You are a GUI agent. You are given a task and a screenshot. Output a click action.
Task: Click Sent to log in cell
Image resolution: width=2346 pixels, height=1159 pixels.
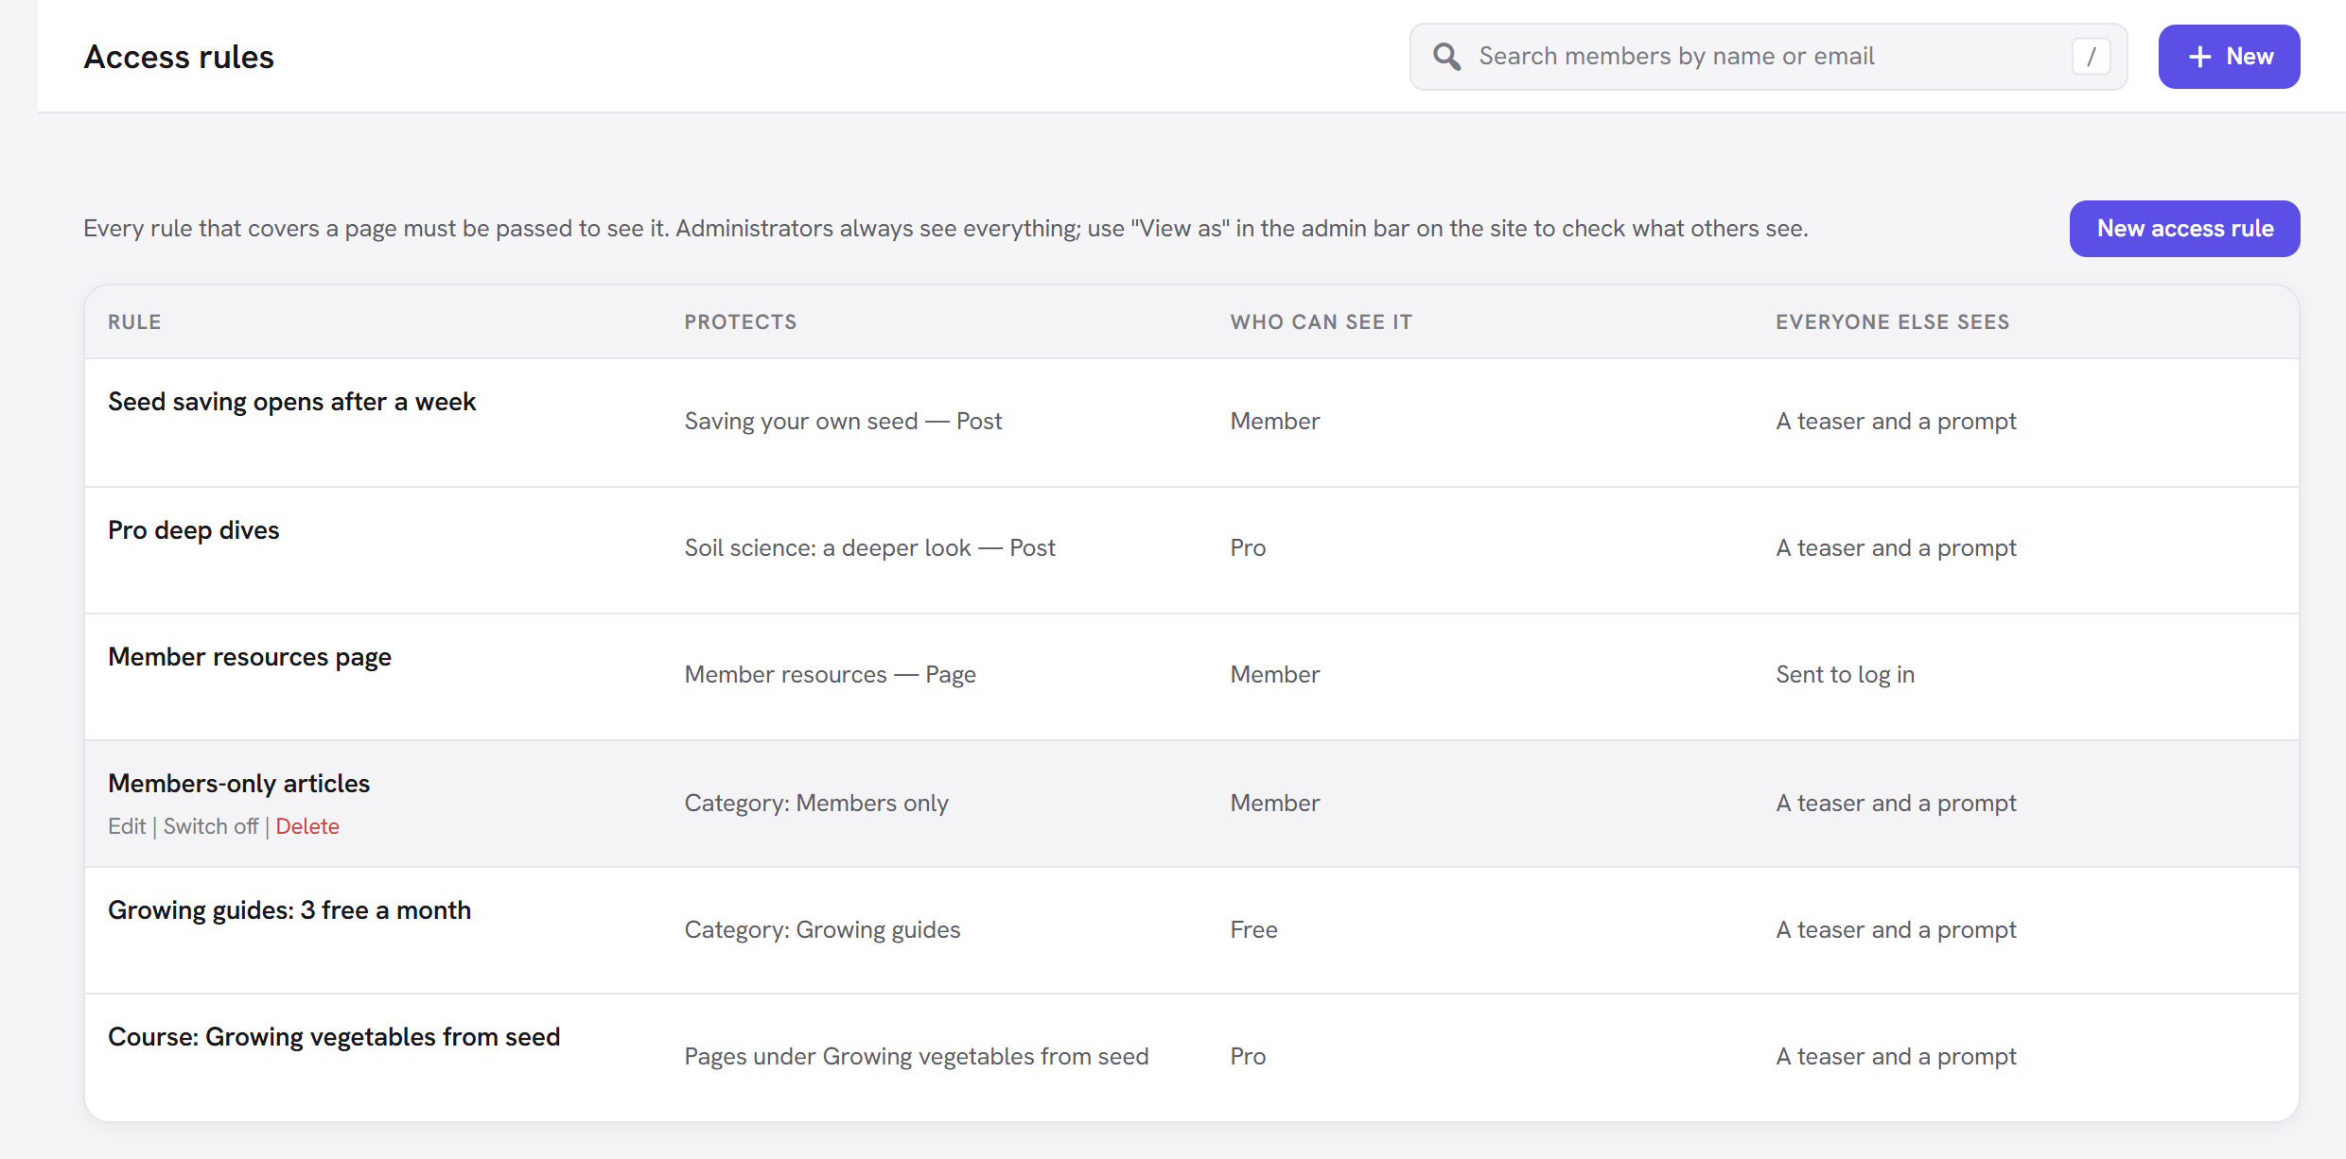[x=1846, y=675]
